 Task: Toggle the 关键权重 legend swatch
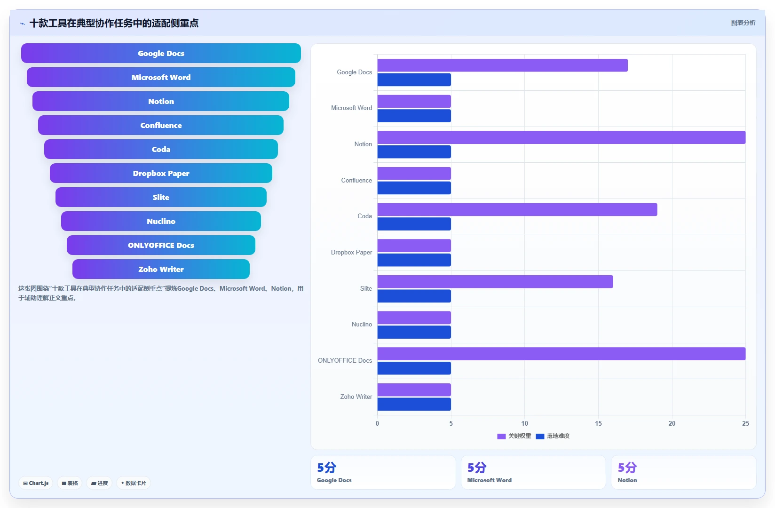(x=501, y=437)
